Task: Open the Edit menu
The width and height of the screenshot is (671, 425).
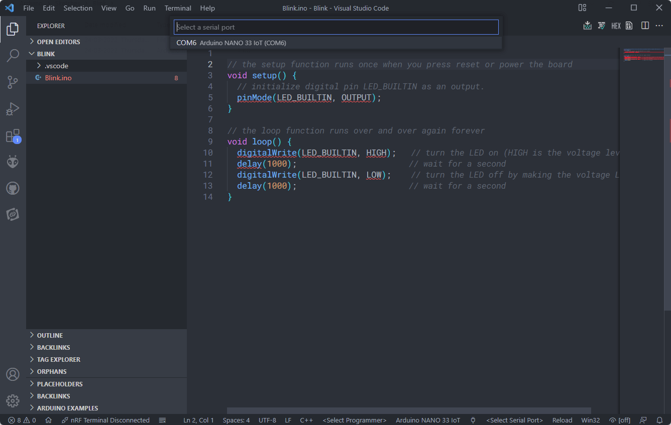Action: coord(49,8)
